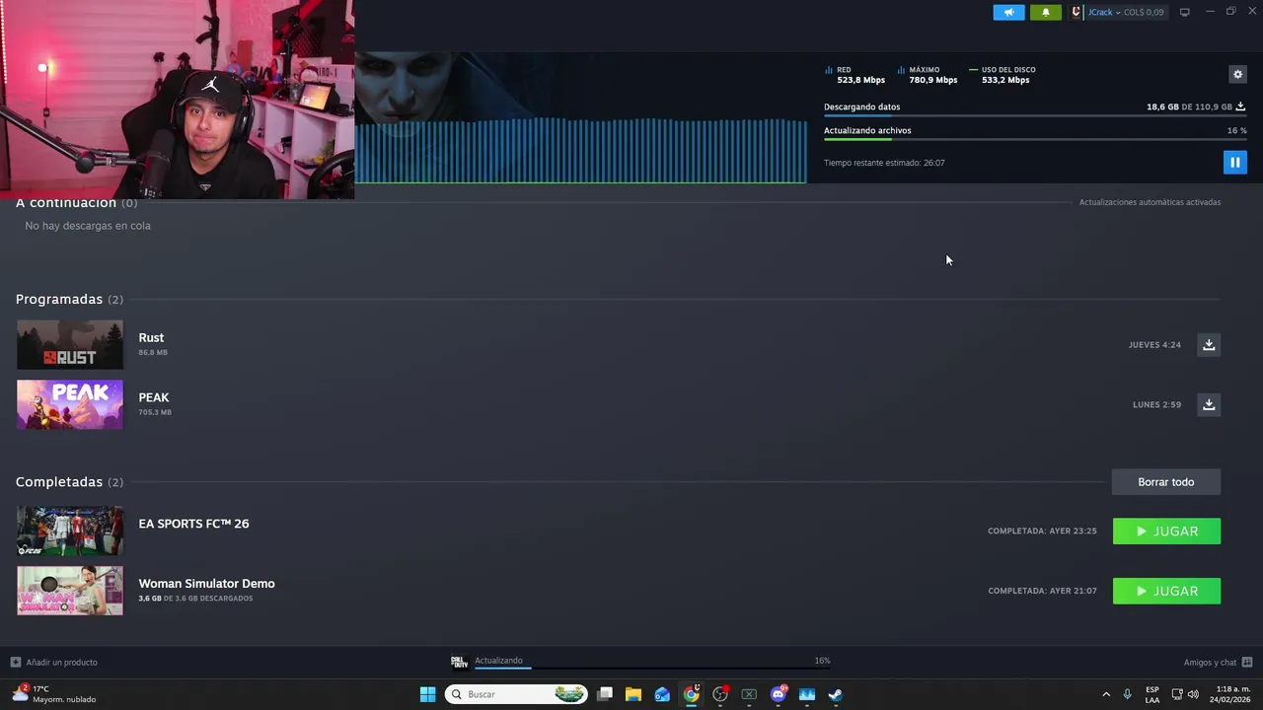Click the USO DEL DISCO 533,2 Mbps stat
The width and height of the screenshot is (1263, 710).
pyautogui.click(x=1003, y=75)
